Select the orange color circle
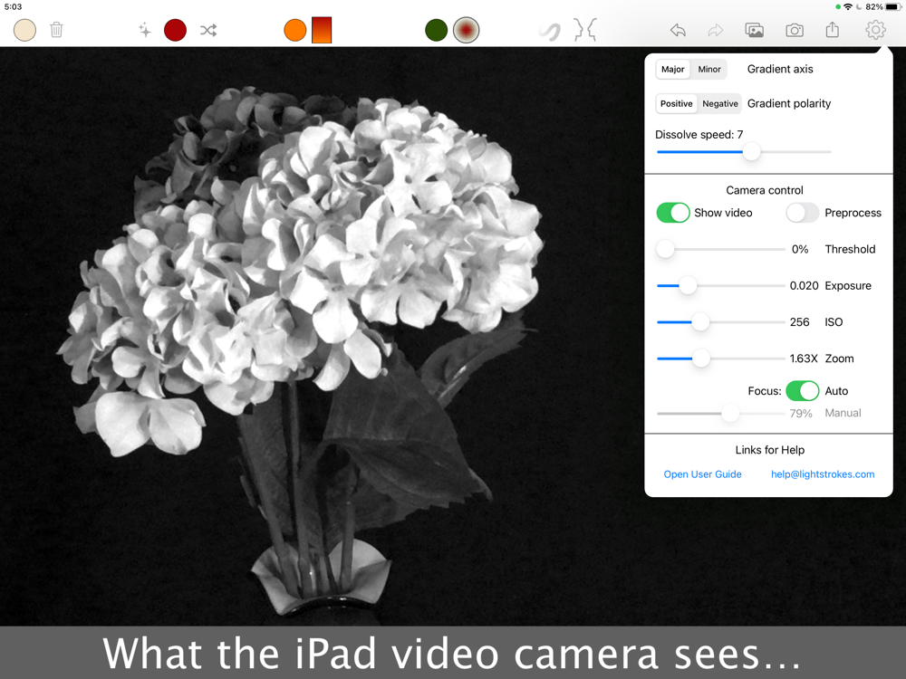The width and height of the screenshot is (906, 679). [x=294, y=30]
